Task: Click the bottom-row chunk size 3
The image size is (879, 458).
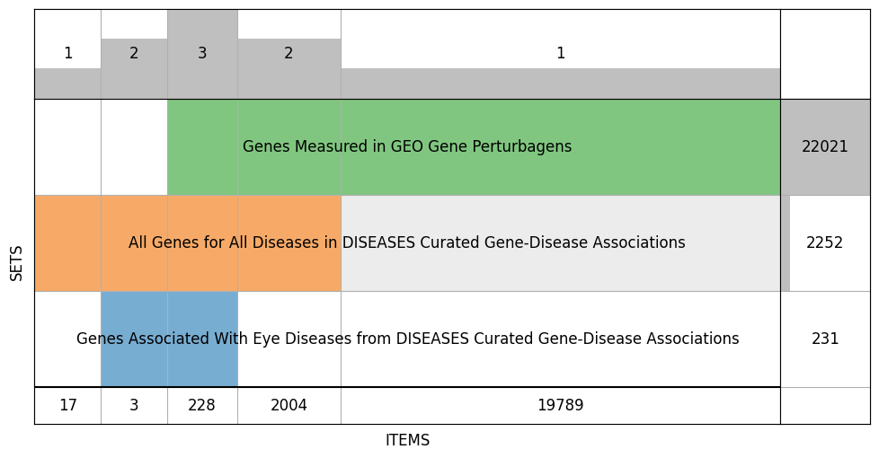Action: pos(134,405)
